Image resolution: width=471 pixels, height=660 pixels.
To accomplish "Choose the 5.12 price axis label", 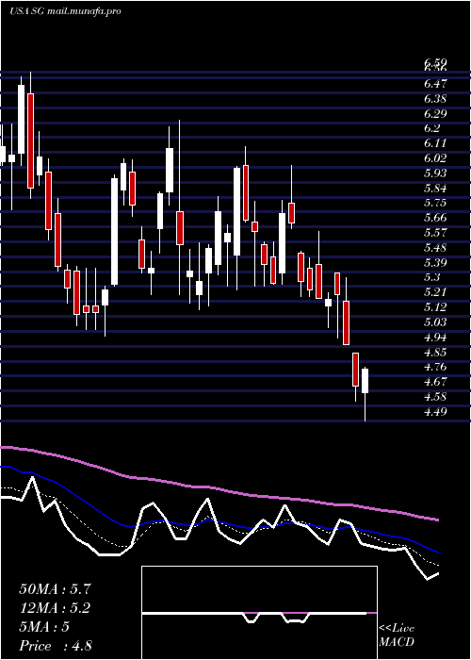I will coord(435,307).
